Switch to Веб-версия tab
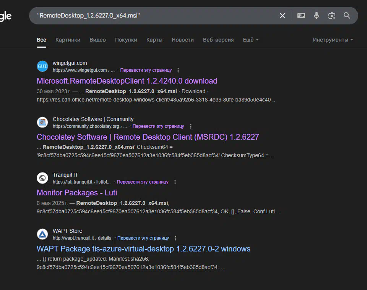The width and height of the screenshot is (367, 290). [x=218, y=40]
